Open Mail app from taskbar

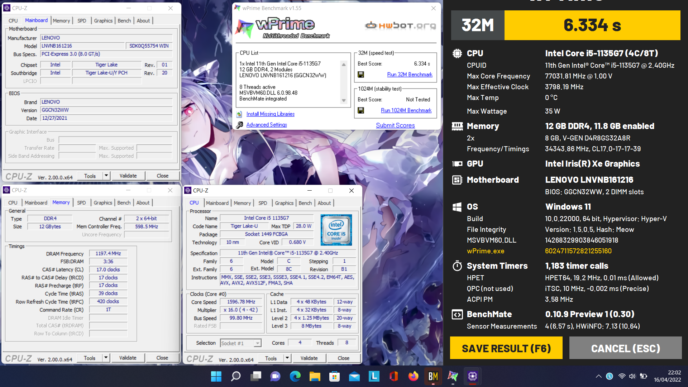point(354,376)
